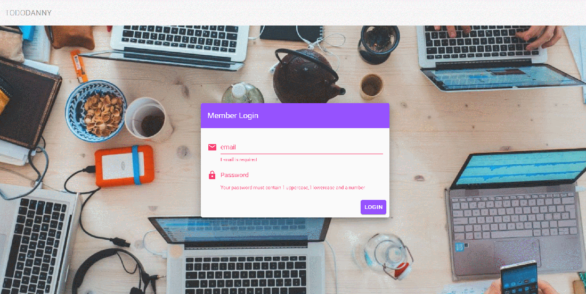Open the TODODANNY brand link in the navbar
Screen dimensions: 586x294
pos(29,13)
